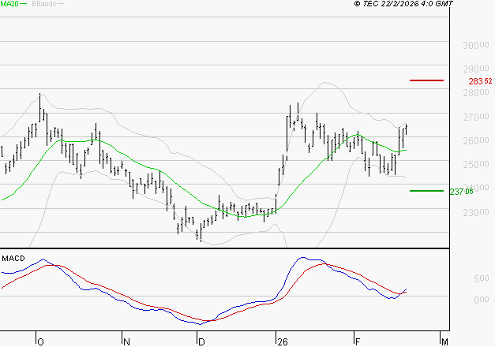Click the green 237.06 support value

pos(461,192)
